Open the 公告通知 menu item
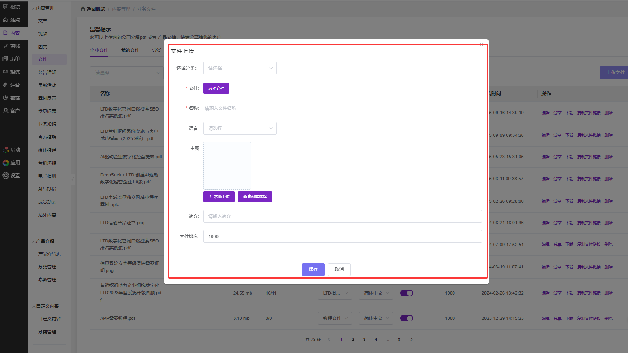This screenshot has width=628, height=353. [47, 72]
